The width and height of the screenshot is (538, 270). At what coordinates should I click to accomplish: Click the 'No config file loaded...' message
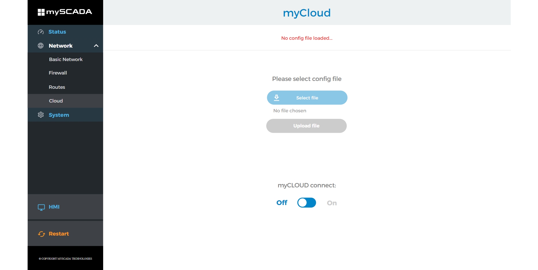pos(307,38)
